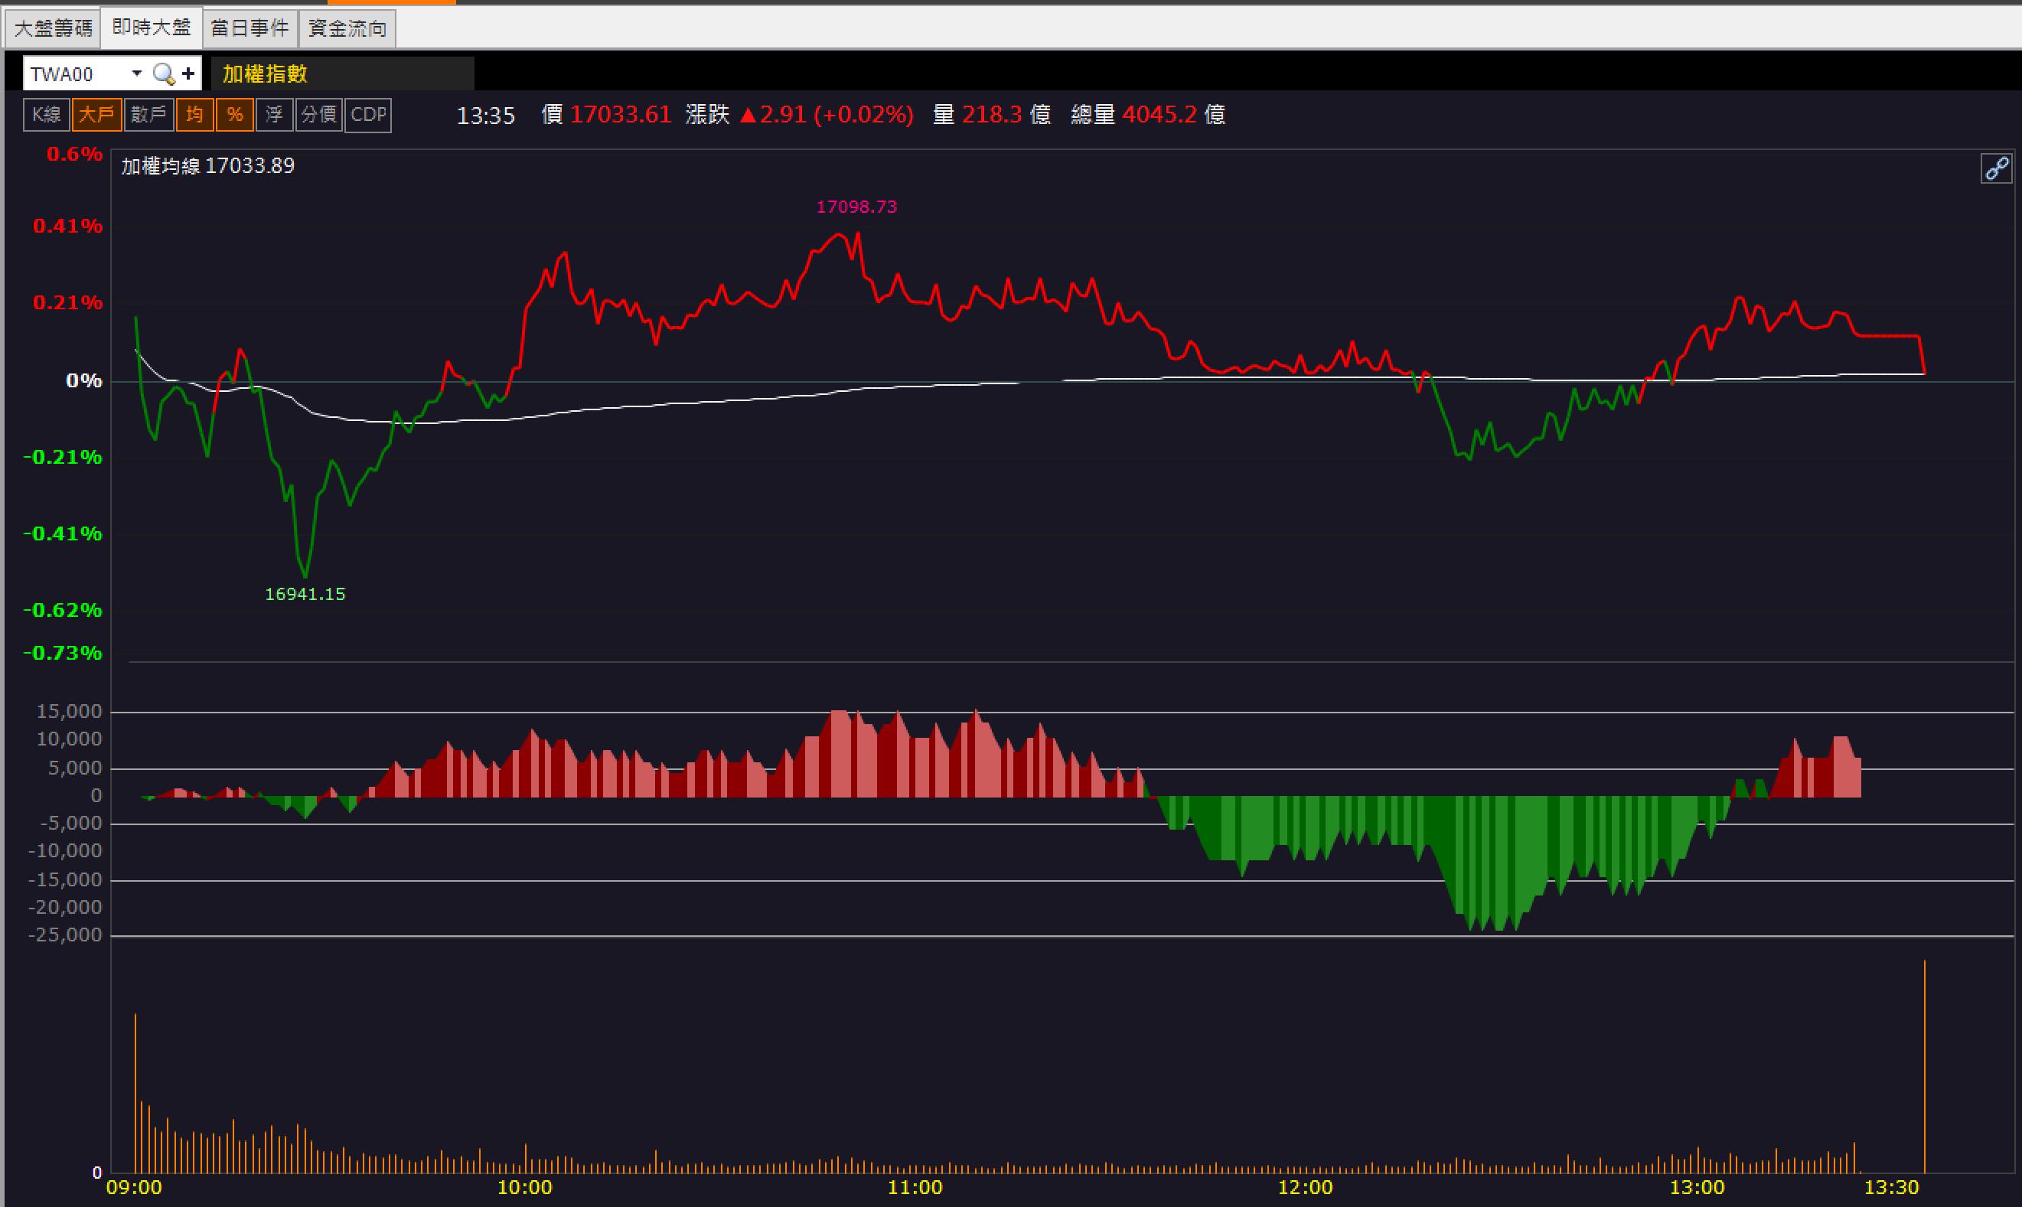Toggle the K線 chart button
The width and height of the screenshot is (2022, 1207).
click(47, 115)
